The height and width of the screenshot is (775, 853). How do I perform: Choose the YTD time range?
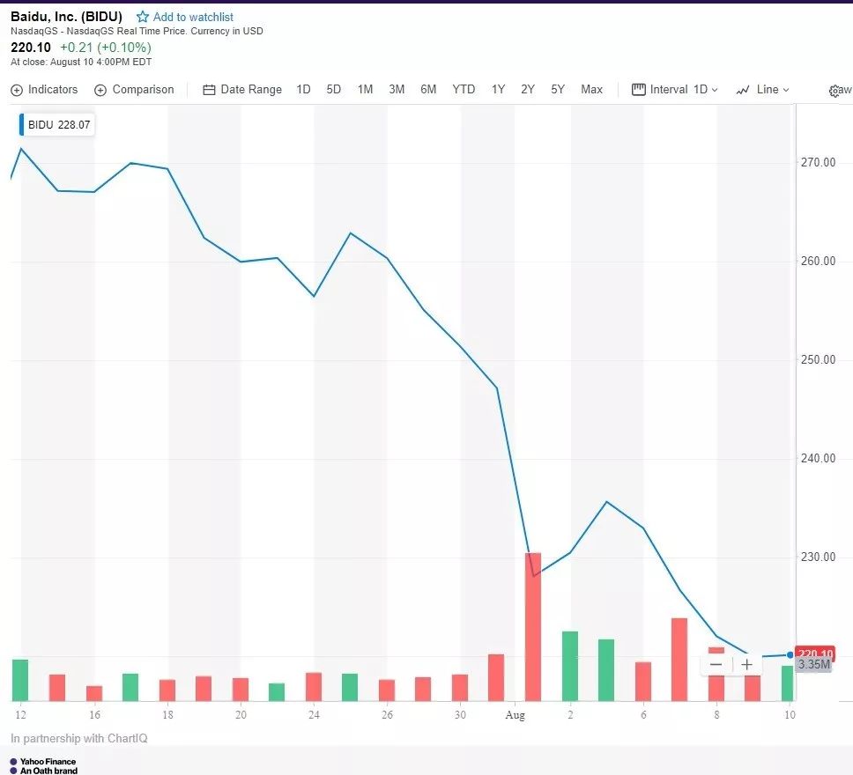(464, 89)
